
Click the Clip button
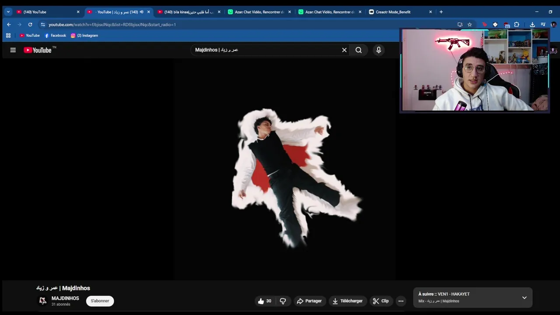tap(381, 301)
